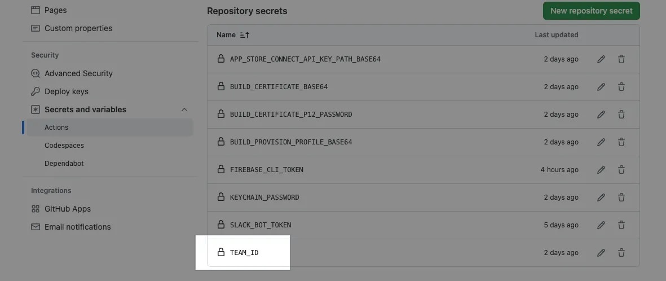
Task: Edit the BUILD_PROVISION_PROFILE_BASE64 secret
Action: click(x=601, y=142)
